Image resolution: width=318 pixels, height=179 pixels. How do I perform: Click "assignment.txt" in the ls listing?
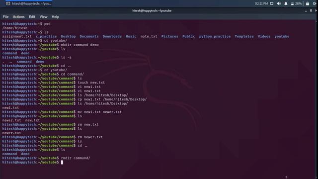click(x=17, y=36)
